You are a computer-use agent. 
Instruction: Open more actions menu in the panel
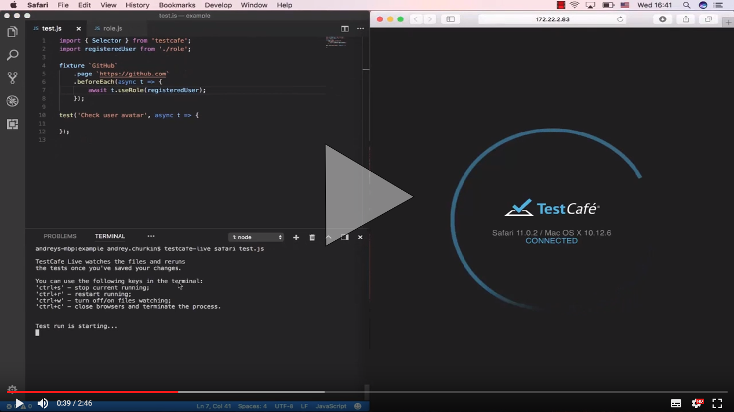(x=151, y=236)
